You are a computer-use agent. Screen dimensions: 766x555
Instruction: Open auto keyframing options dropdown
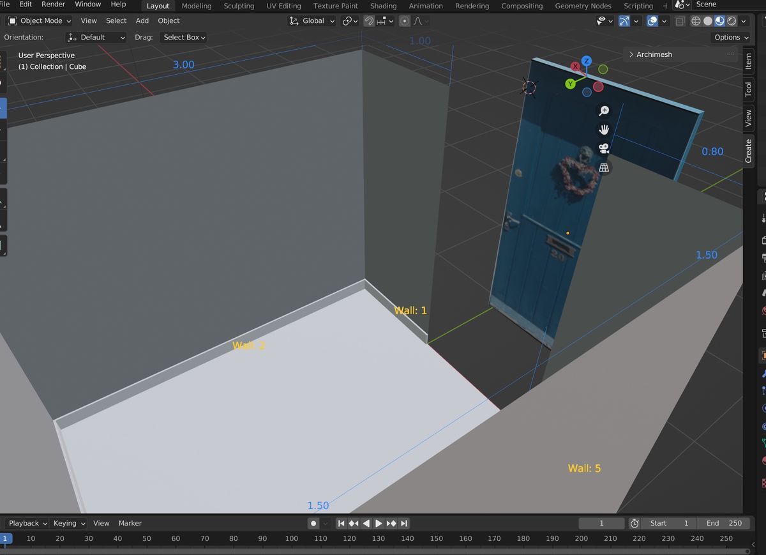point(326,523)
